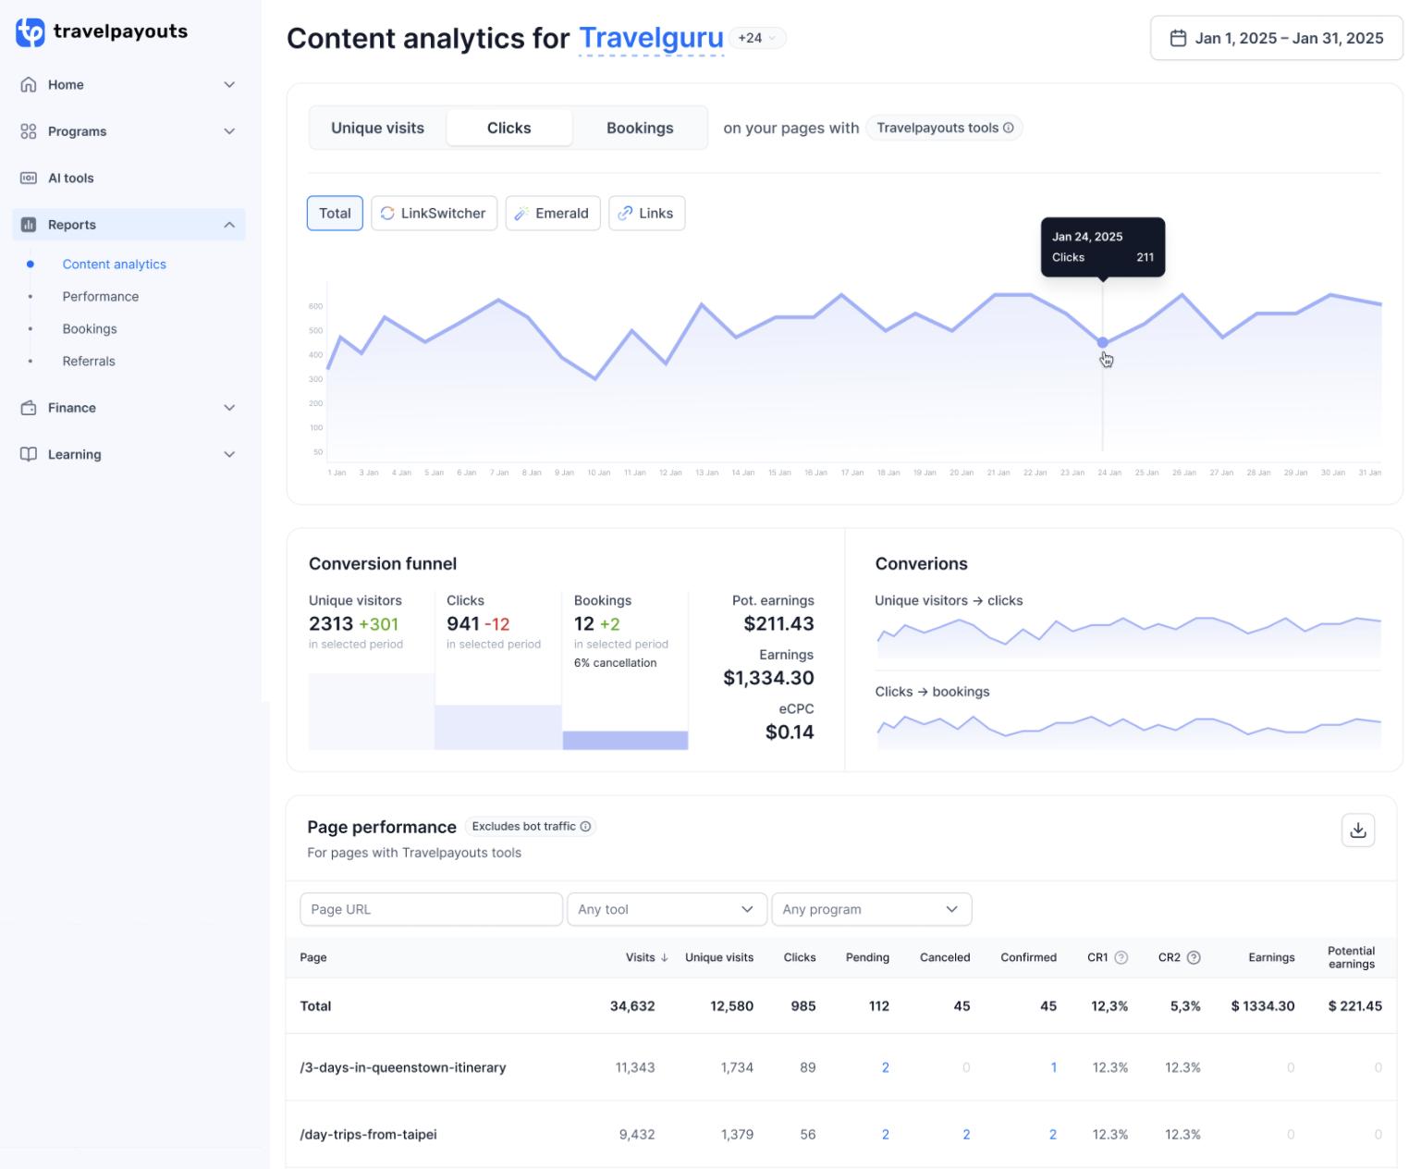Screen dimensions: 1409x1169
Task: Sort by Unique visits column header
Action: 719,957
